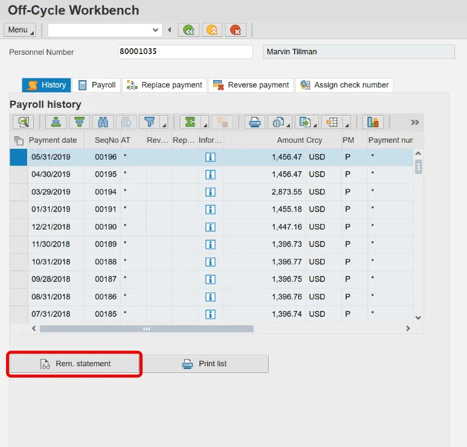This screenshot has width=467, height=447.
Task: Click the graphic chart icon in the toolbar
Action: (x=373, y=122)
